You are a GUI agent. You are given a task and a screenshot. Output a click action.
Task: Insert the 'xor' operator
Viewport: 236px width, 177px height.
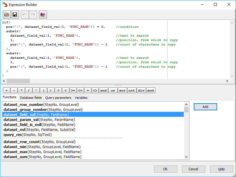[x=122, y=91]
